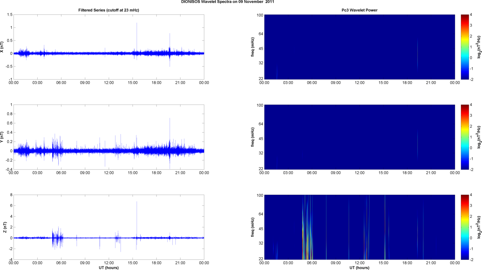Click the '0.6' tick on Y plot
Image resolution: width=482 pixels, height=270 pixels.
(9, 123)
